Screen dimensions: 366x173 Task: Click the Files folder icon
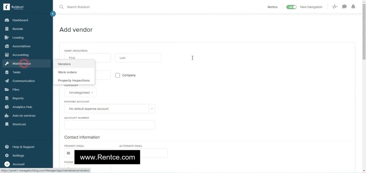pyautogui.click(x=7, y=89)
